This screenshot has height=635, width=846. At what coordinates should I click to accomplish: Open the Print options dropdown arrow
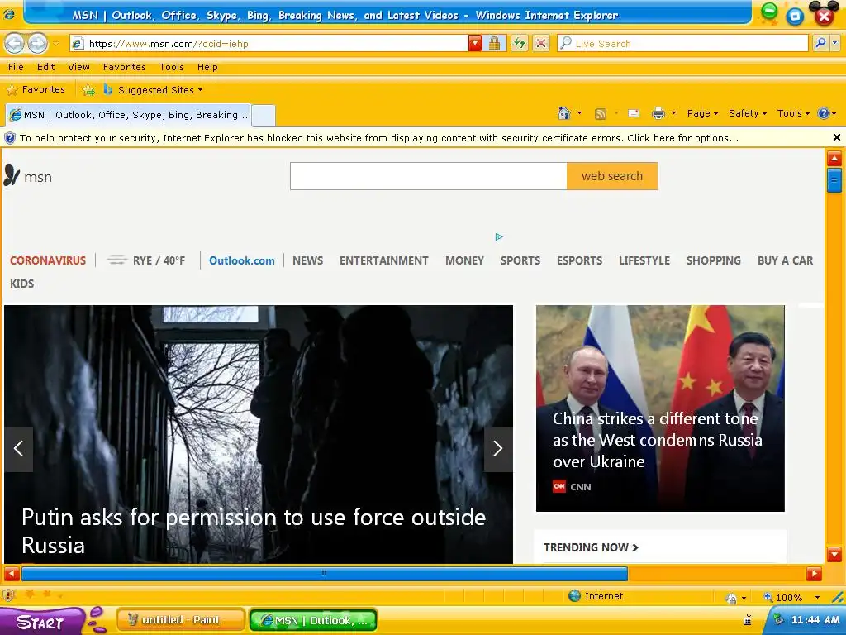(673, 113)
